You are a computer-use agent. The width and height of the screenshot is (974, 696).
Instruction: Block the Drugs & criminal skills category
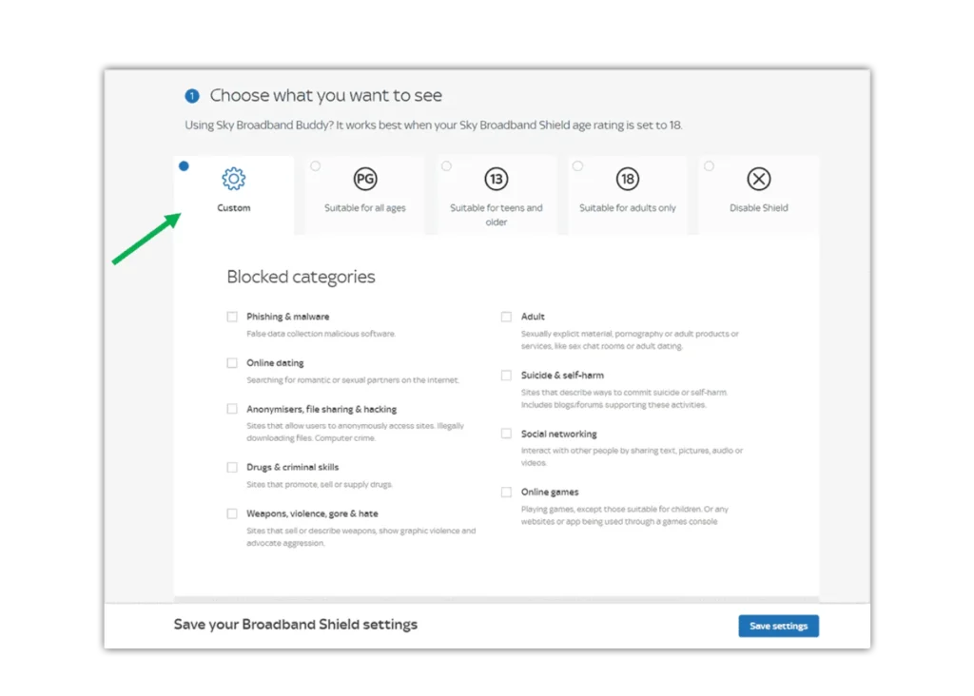[x=232, y=468]
